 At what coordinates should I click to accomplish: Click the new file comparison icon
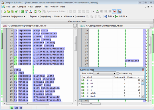4,11
